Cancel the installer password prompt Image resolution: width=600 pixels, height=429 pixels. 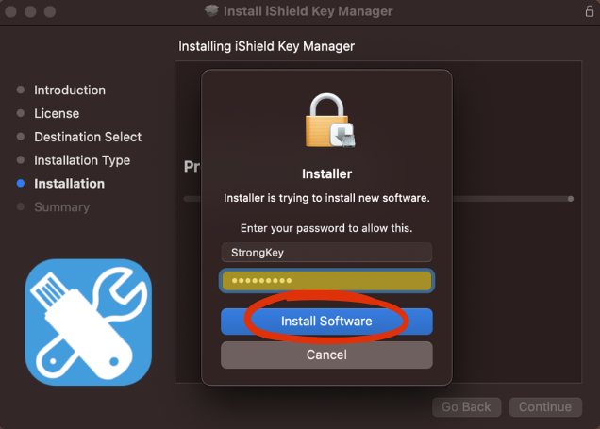pyautogui.click(x=326, y=355)
